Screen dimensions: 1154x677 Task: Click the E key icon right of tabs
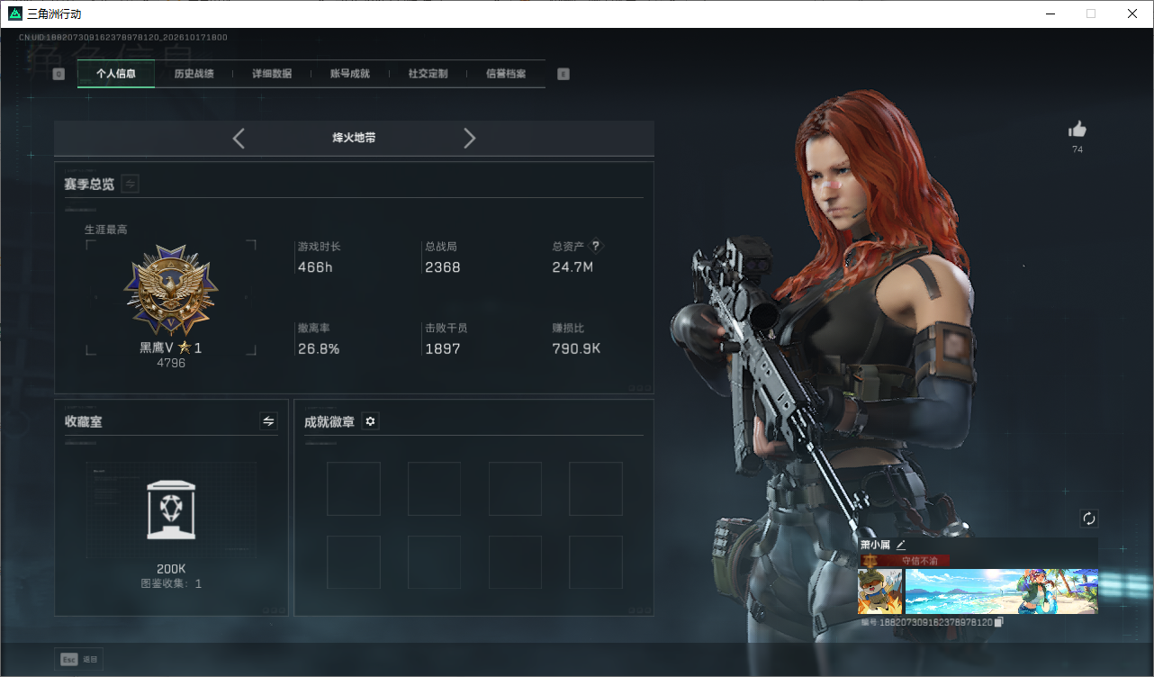[563, 74]
